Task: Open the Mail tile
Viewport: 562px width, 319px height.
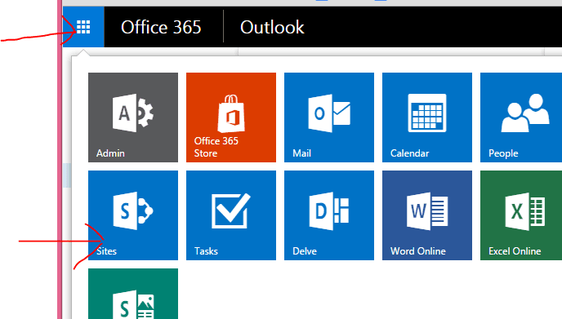Action: (x=329, y=117)
